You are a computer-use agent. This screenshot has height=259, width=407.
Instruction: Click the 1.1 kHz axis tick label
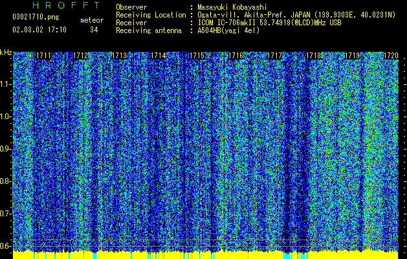tap(5, 84)
